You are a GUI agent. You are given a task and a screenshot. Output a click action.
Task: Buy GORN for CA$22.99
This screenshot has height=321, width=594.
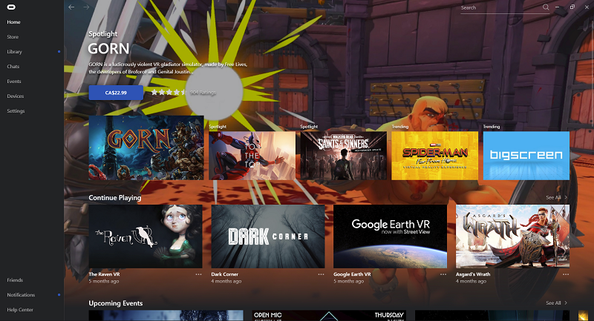click(116, 93)
